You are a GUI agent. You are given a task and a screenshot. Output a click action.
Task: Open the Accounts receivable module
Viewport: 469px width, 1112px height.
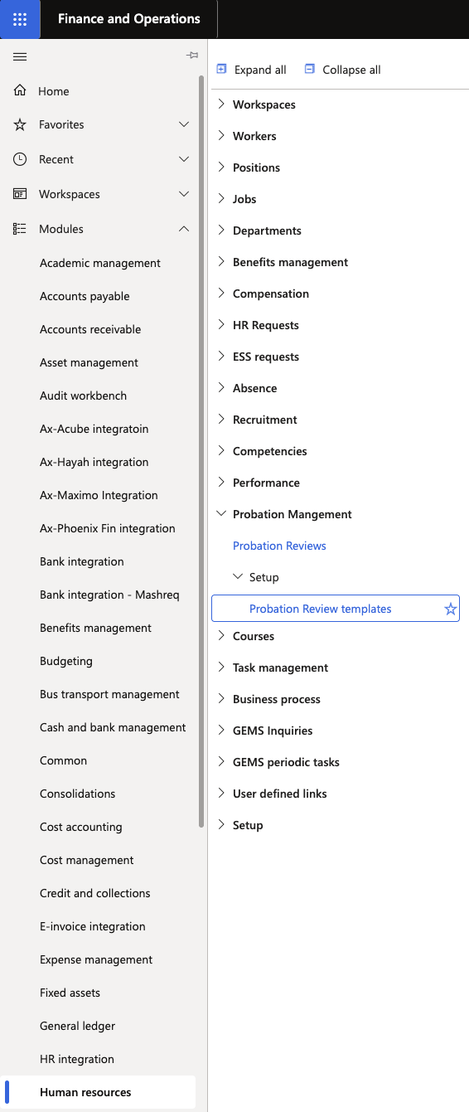tap(90, 329)
